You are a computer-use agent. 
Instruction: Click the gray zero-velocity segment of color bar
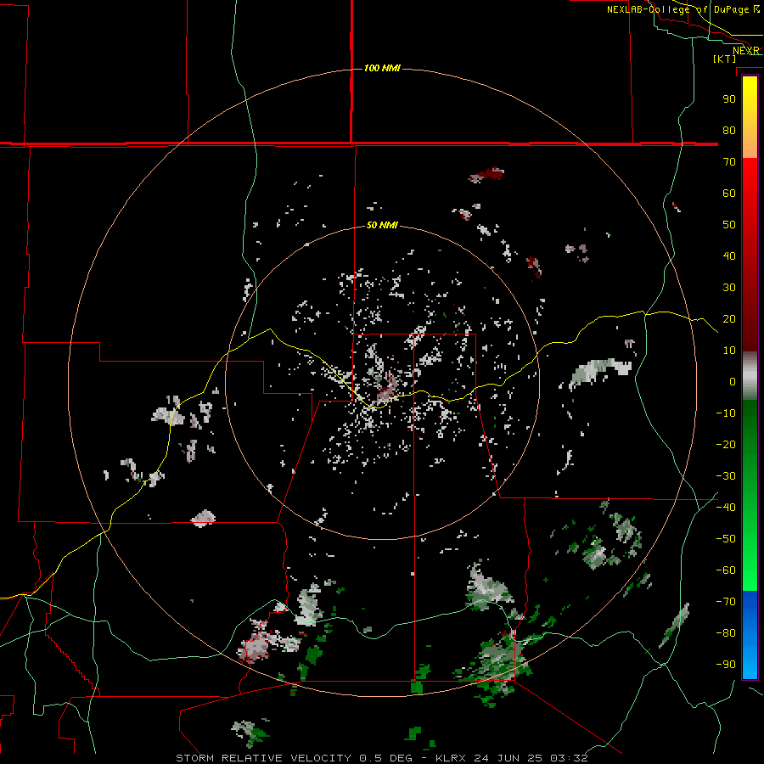tap(750, 376)
